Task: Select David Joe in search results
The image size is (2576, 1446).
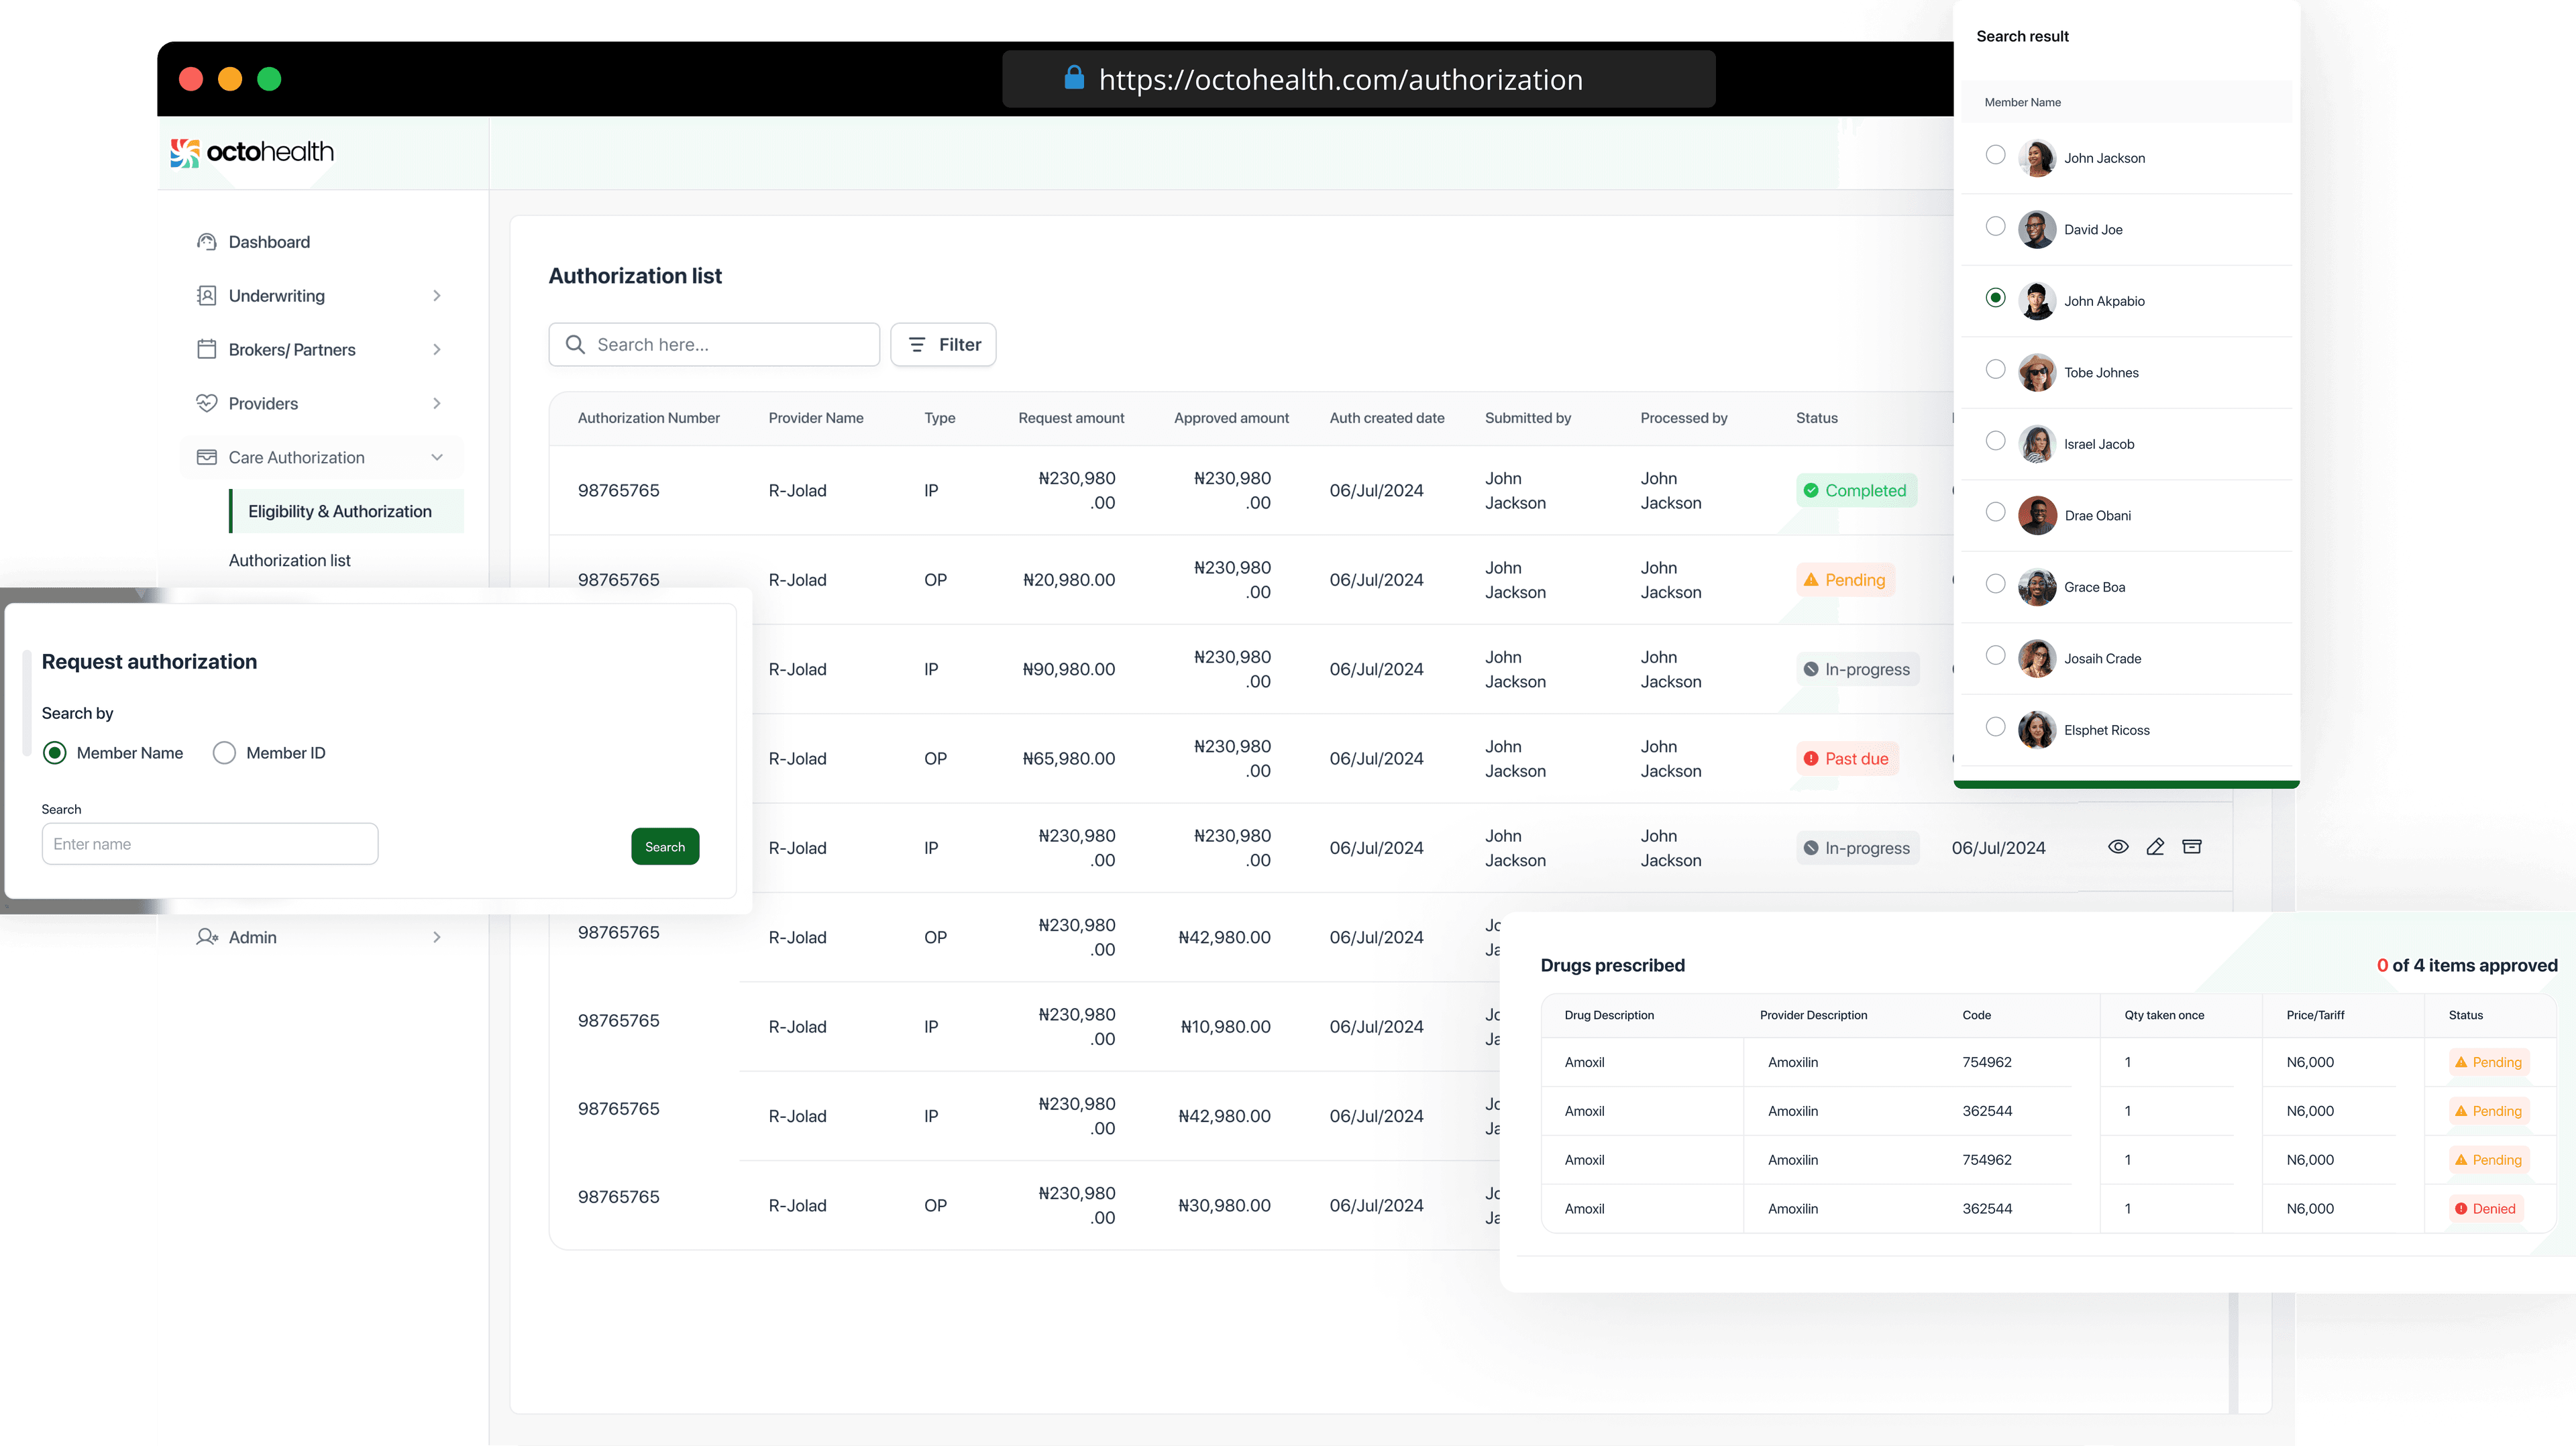Action: [x=1995, y=227]
